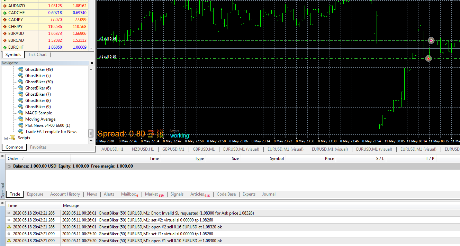460x246 pixels.
Task: Click the Moving Average advisor icon
Action: pyautogui.click(x=20, y=119)
